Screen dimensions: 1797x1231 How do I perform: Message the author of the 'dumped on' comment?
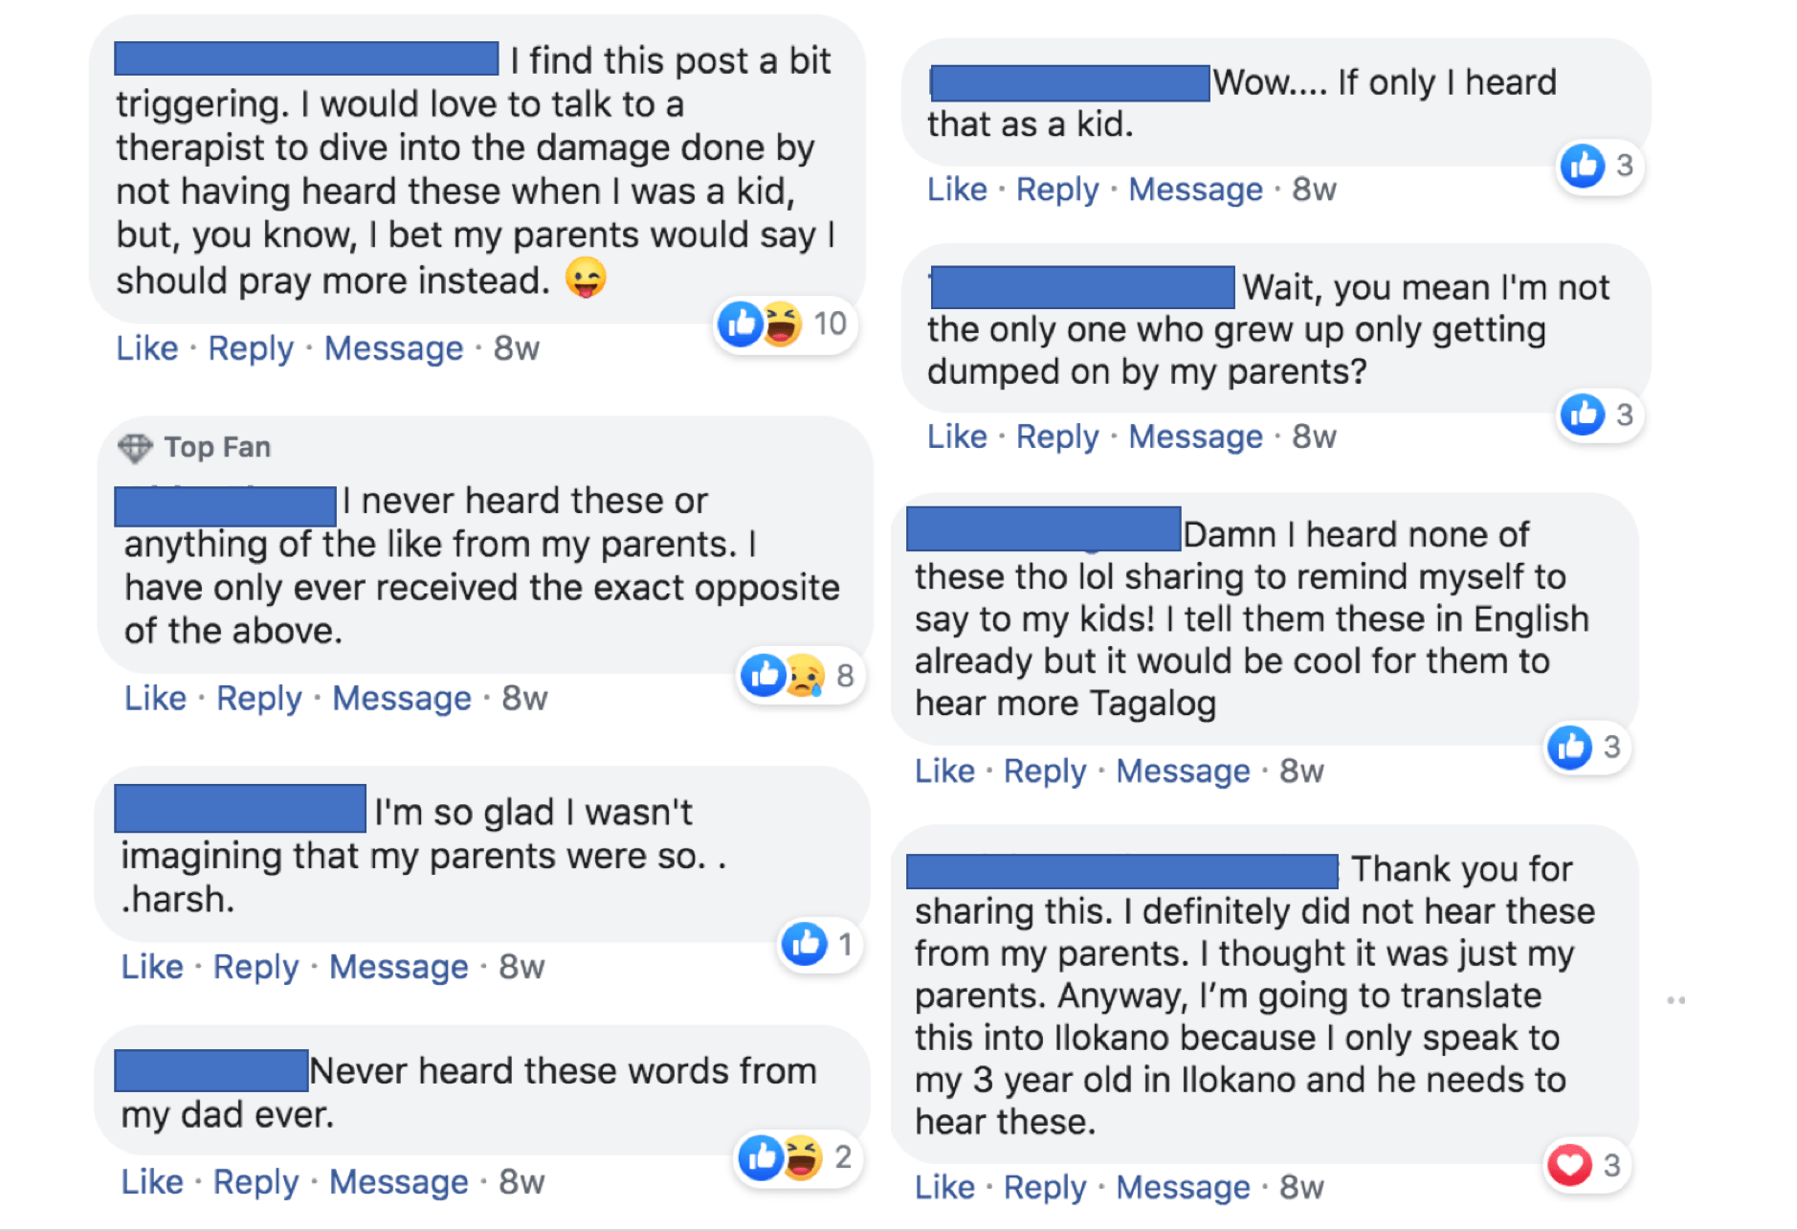pyautogui.click(x=1194, y=436)
